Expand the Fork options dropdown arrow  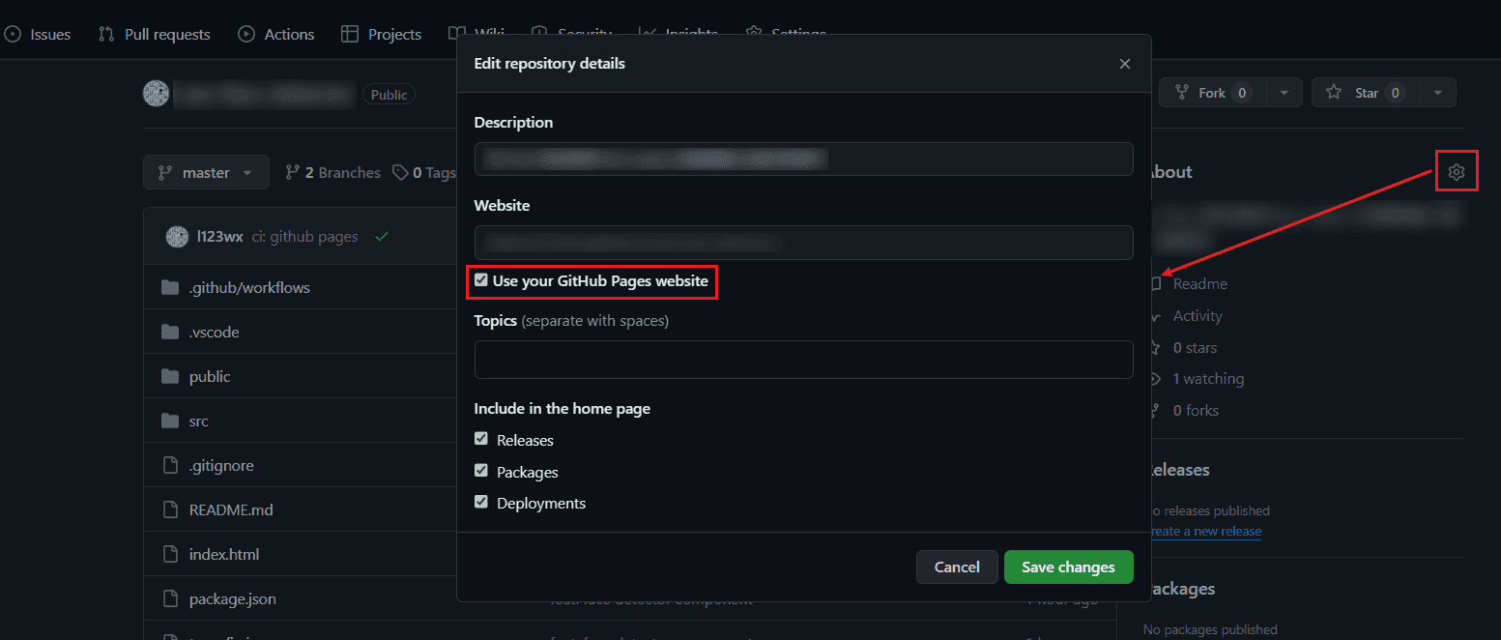(x=1284, y=93)
